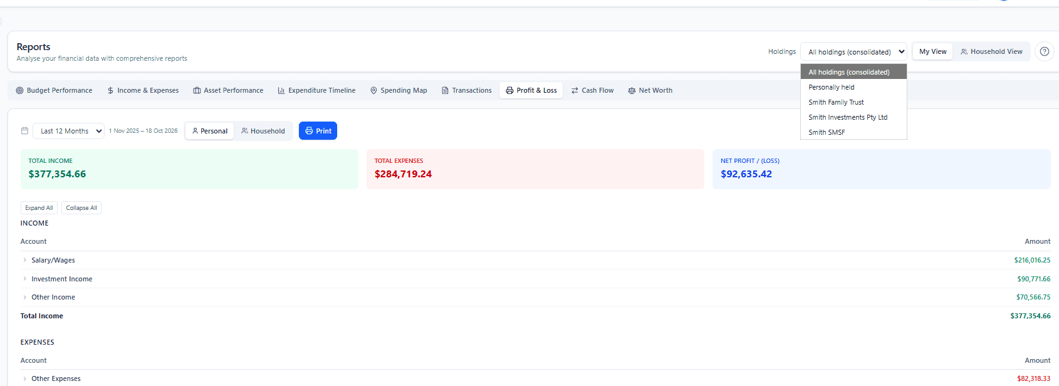
Task: Expand the Other Income row
Action: pyautogui.click(x=25, y=297)
